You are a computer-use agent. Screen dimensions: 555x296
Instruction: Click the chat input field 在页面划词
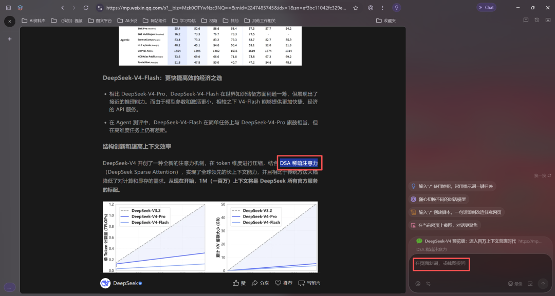pyautogui.click(x=441, y=263)
